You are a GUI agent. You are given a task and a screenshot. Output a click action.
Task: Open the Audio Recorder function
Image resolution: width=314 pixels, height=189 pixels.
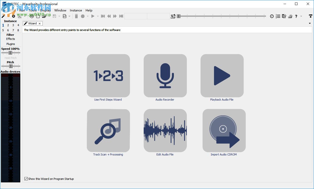(165, 76)
